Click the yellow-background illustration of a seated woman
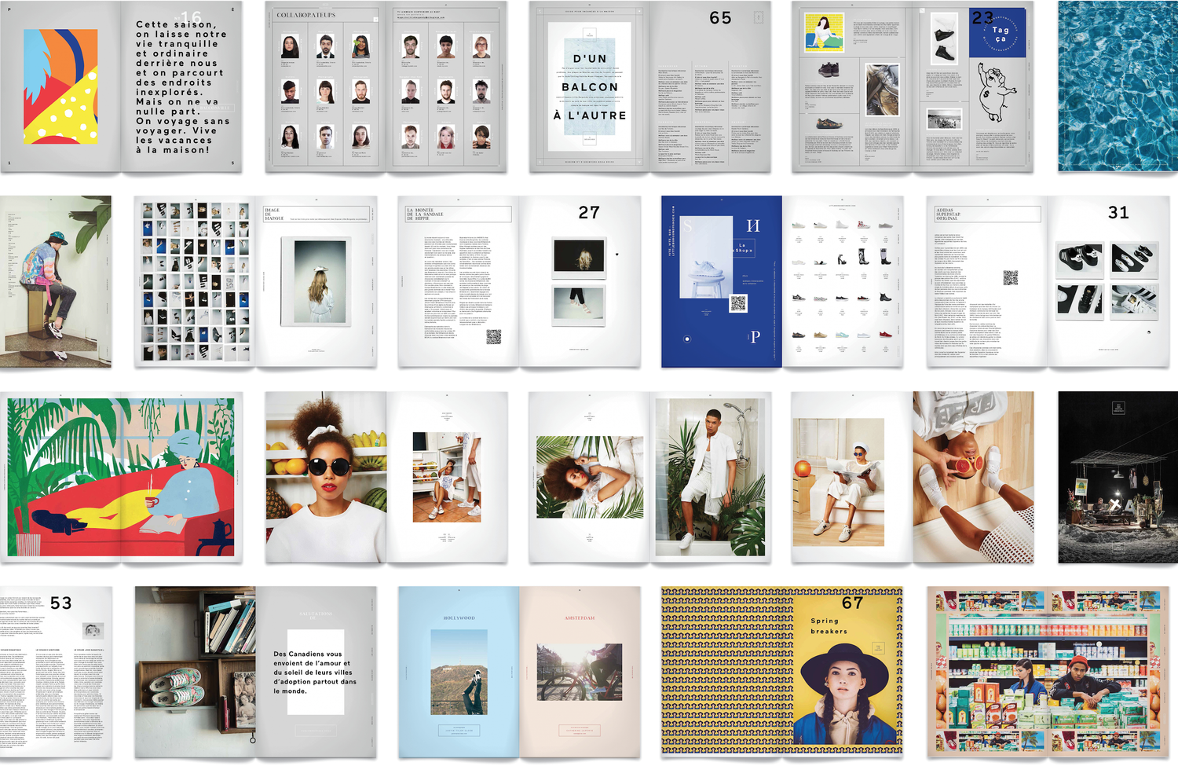The width and height of the screenshot is (1178, 766). tap(824, 34)
